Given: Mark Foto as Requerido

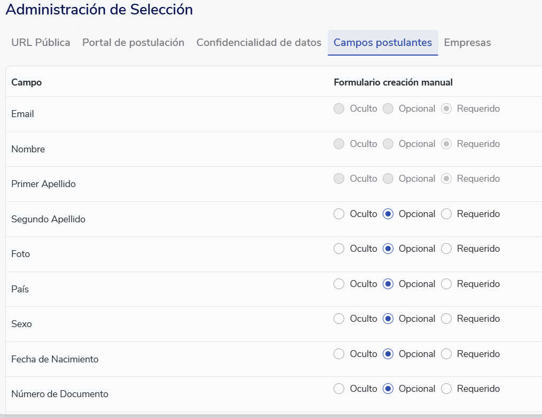Looking at the screenshot, I should coord(446,249).
